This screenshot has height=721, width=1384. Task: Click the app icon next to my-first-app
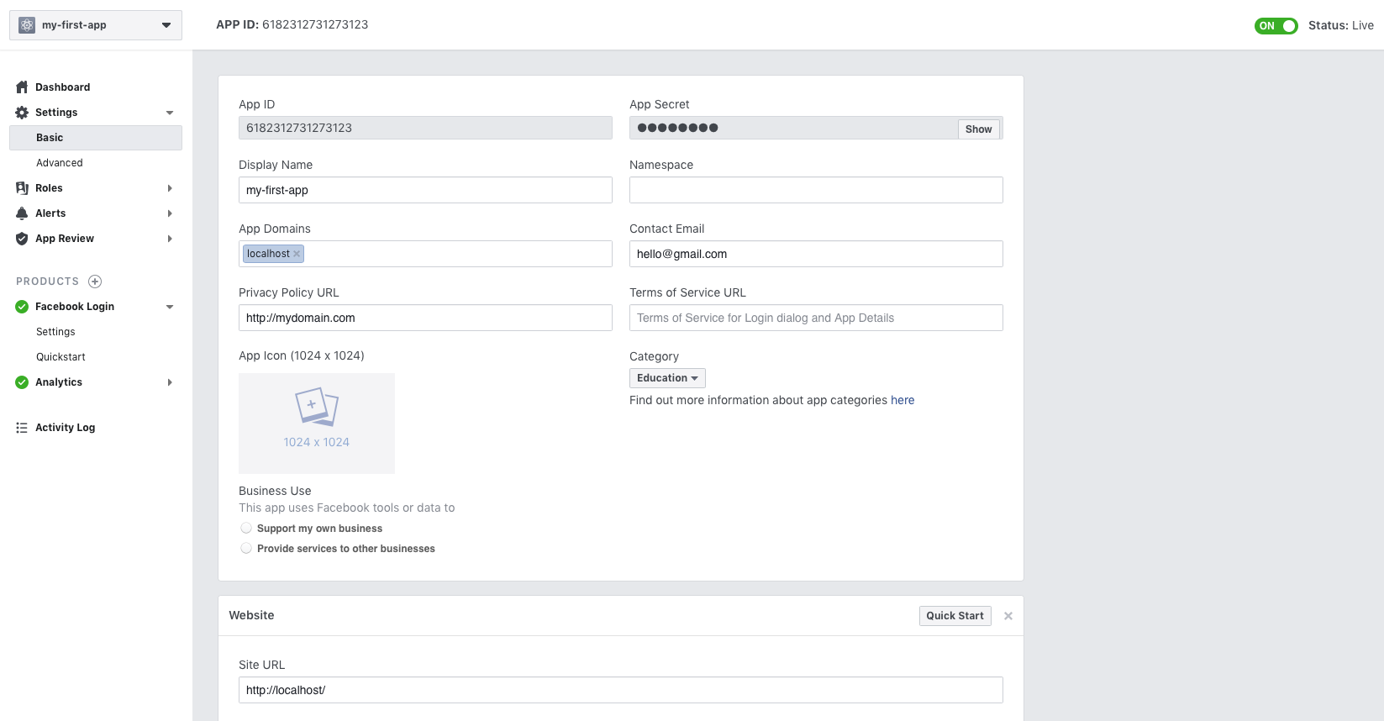click(27, 25)
